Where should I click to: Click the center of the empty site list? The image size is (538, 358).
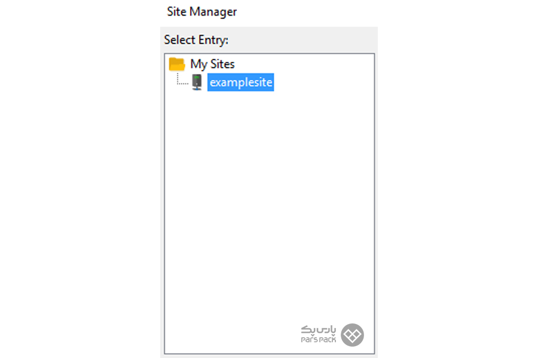[270, 204]
